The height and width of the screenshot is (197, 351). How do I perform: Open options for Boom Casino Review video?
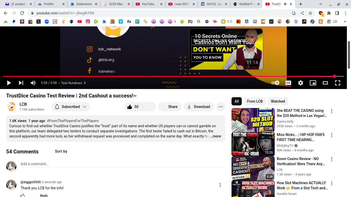(x=332, y=159)
